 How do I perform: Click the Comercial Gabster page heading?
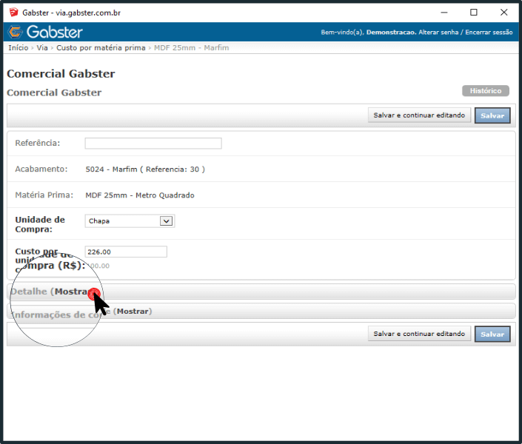[x=61, y=73]
